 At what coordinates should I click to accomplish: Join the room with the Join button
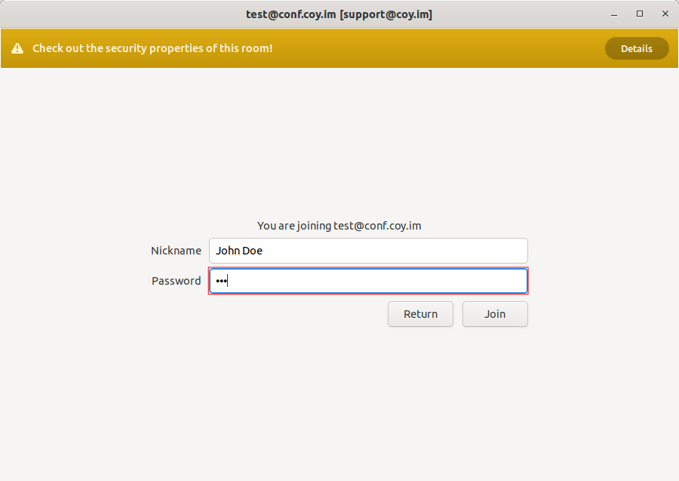pyautogui.click(x=495, y=314)
